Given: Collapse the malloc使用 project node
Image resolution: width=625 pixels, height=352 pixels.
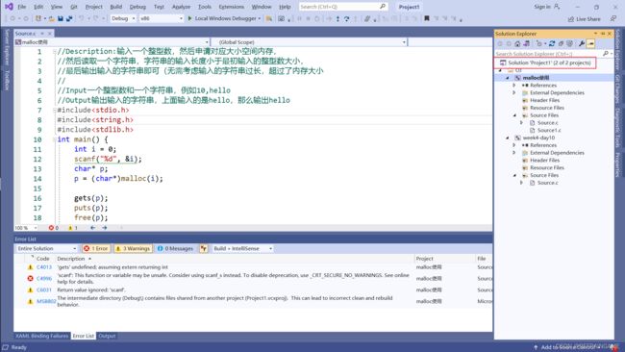Looking at the screenshot, I should point(508,78).
